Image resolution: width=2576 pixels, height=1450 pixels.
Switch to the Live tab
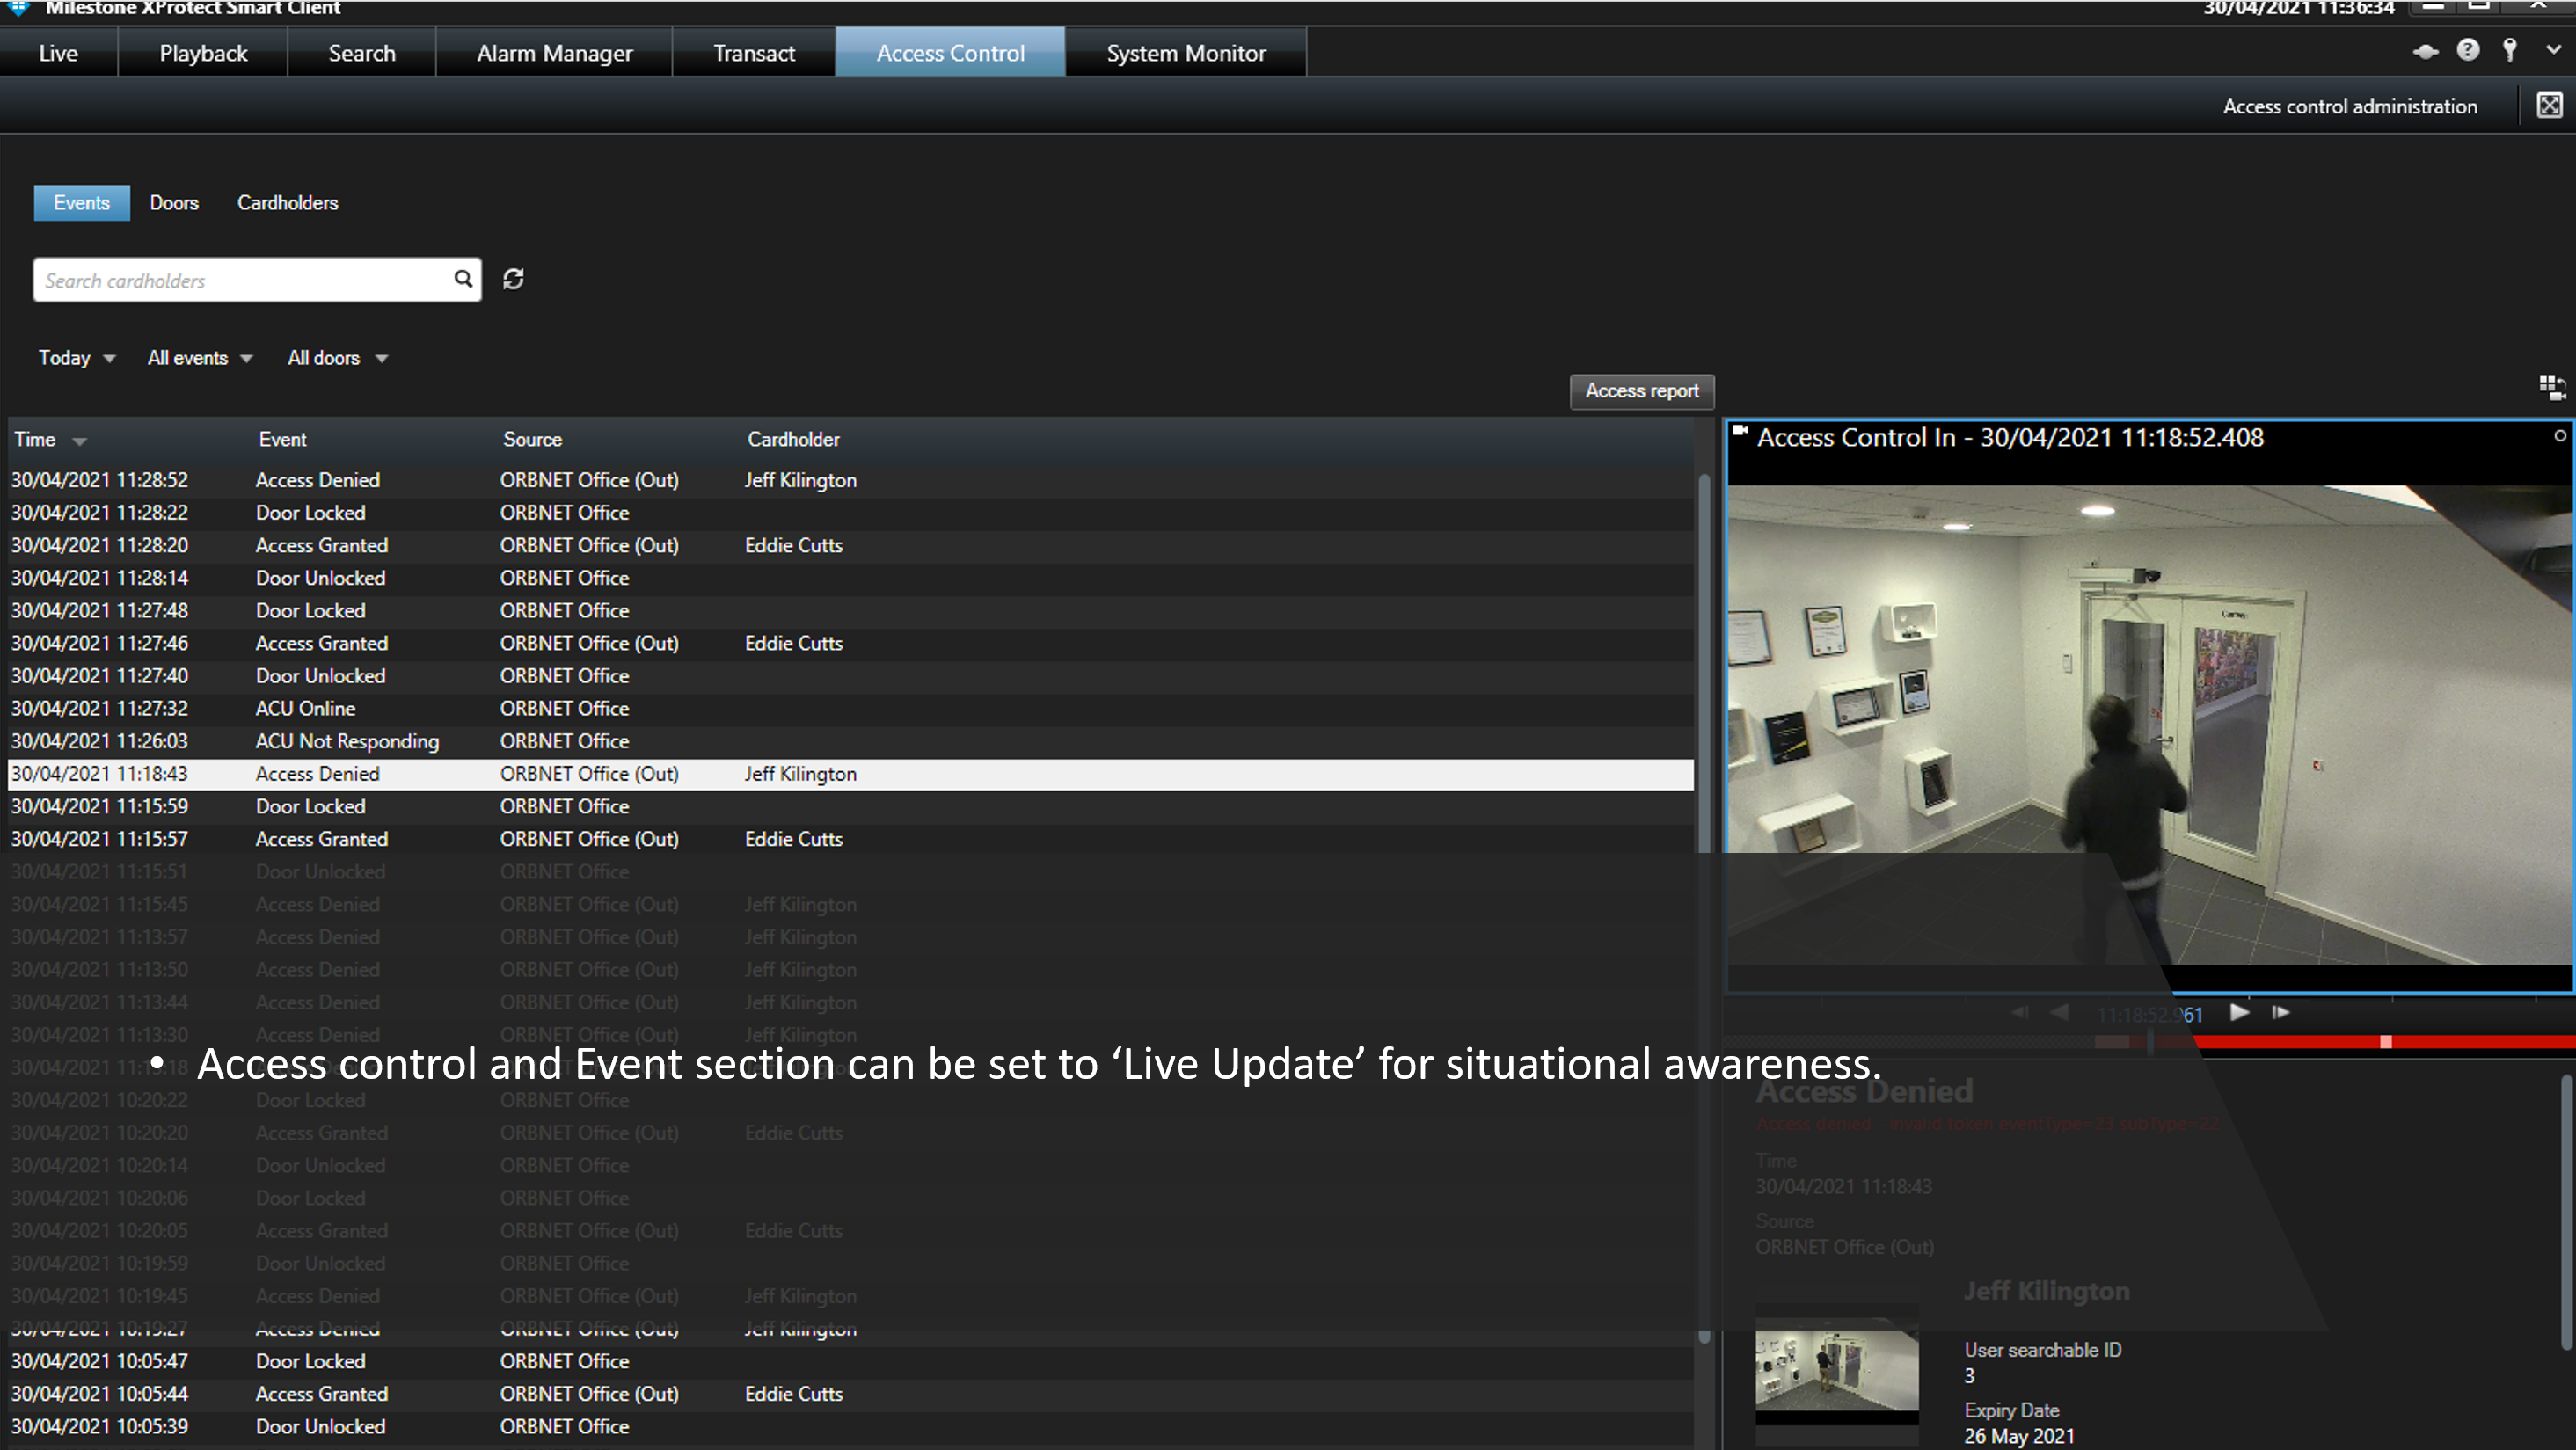pos(58,53)
